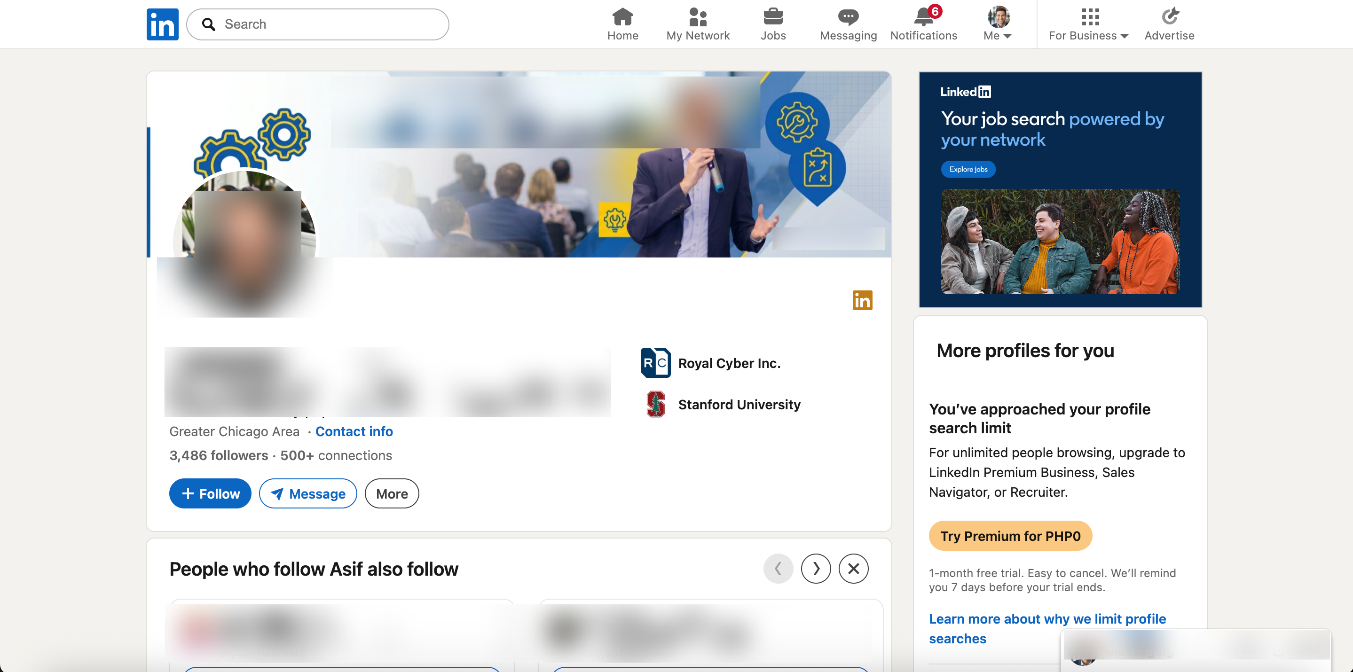Open the Royal Cyber Inc. company logo
This screenshot has width=1353, height=672.
point(655,363)
